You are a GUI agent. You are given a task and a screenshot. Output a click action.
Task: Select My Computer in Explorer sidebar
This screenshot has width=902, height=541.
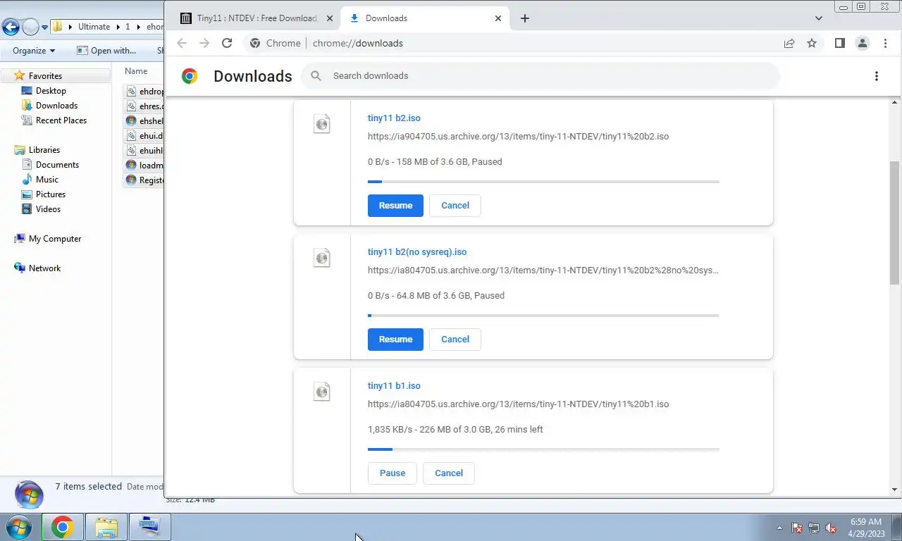[x=55, y=239]
